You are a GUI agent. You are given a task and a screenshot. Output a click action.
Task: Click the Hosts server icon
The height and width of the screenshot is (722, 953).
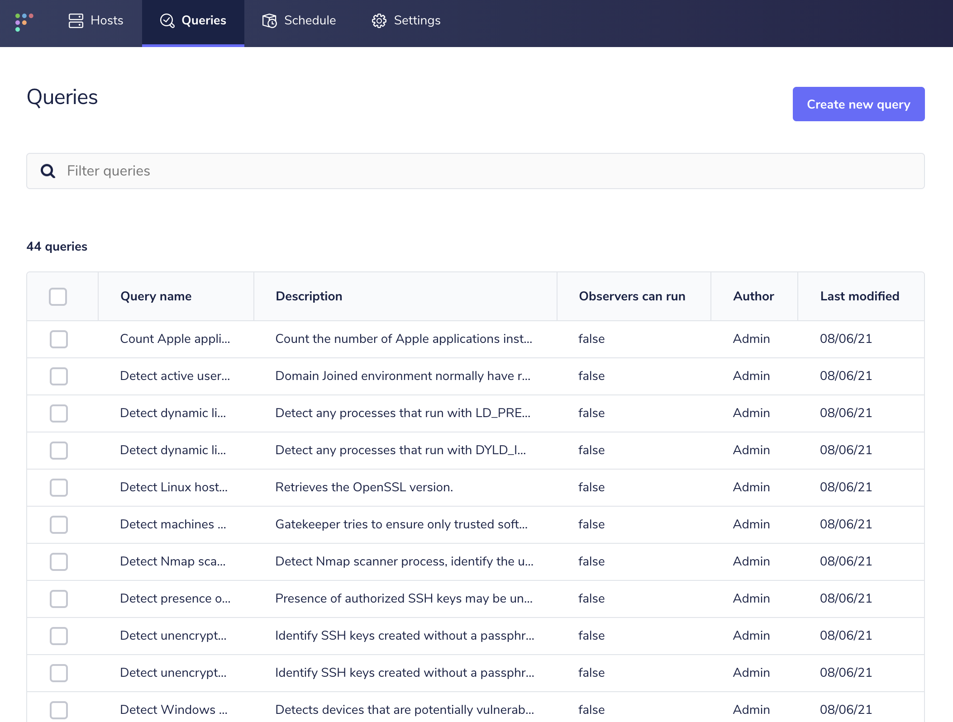pyautogui.click(x=76, y=21)
